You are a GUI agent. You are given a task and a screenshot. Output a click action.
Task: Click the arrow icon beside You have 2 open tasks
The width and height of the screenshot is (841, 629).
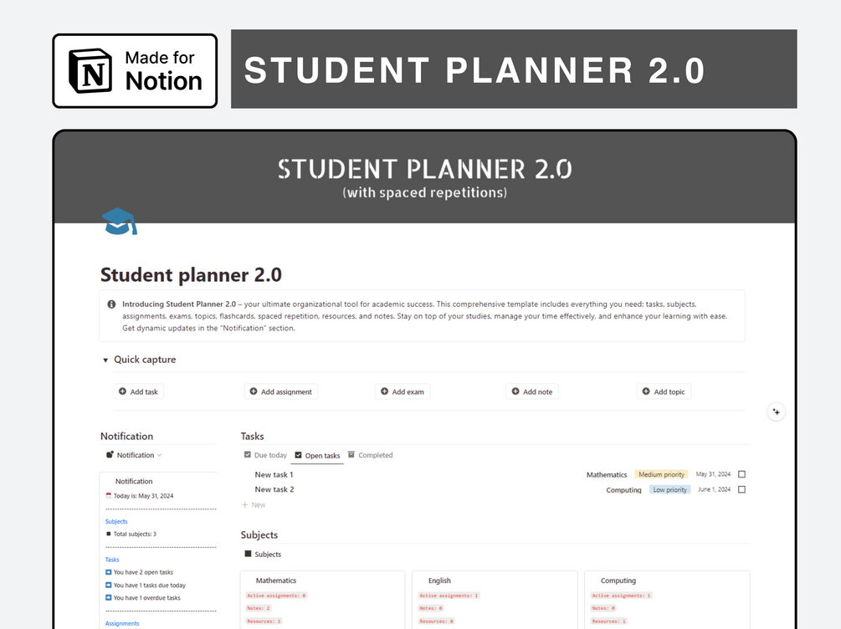click(x=109, y=572)
